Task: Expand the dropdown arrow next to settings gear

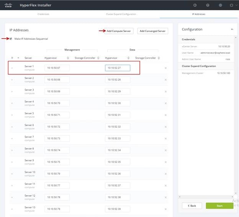Action: 237,5
